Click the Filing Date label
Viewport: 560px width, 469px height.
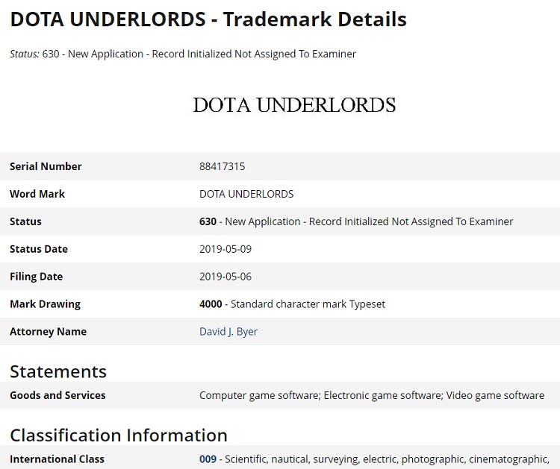(36, 277)
